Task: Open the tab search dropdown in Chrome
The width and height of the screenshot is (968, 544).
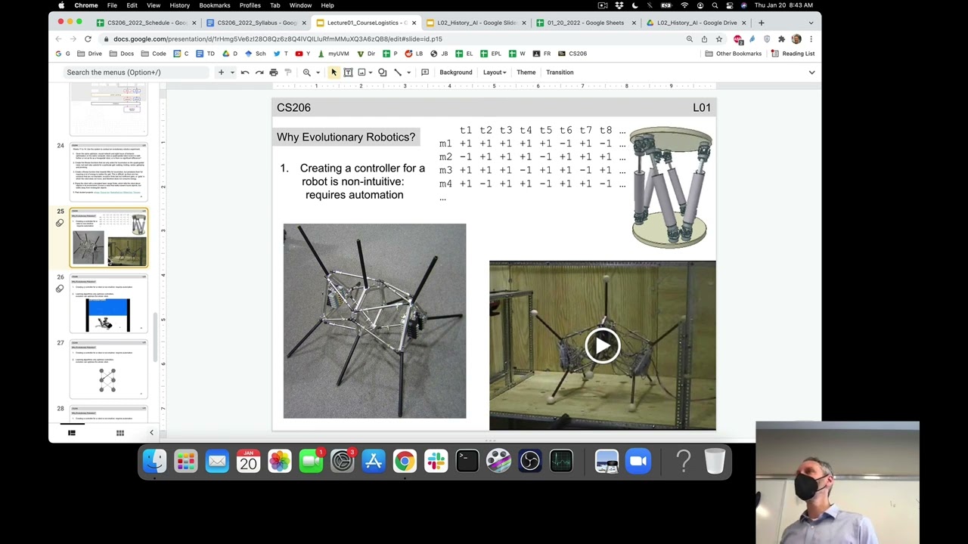Action: [x=811, y=23]
